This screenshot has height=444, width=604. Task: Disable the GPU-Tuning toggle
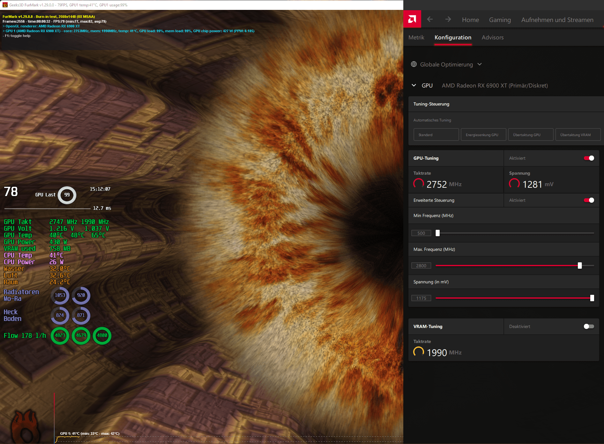point(589,158)
